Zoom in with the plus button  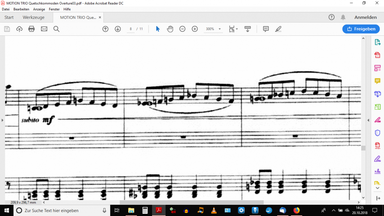coord(195,29)
